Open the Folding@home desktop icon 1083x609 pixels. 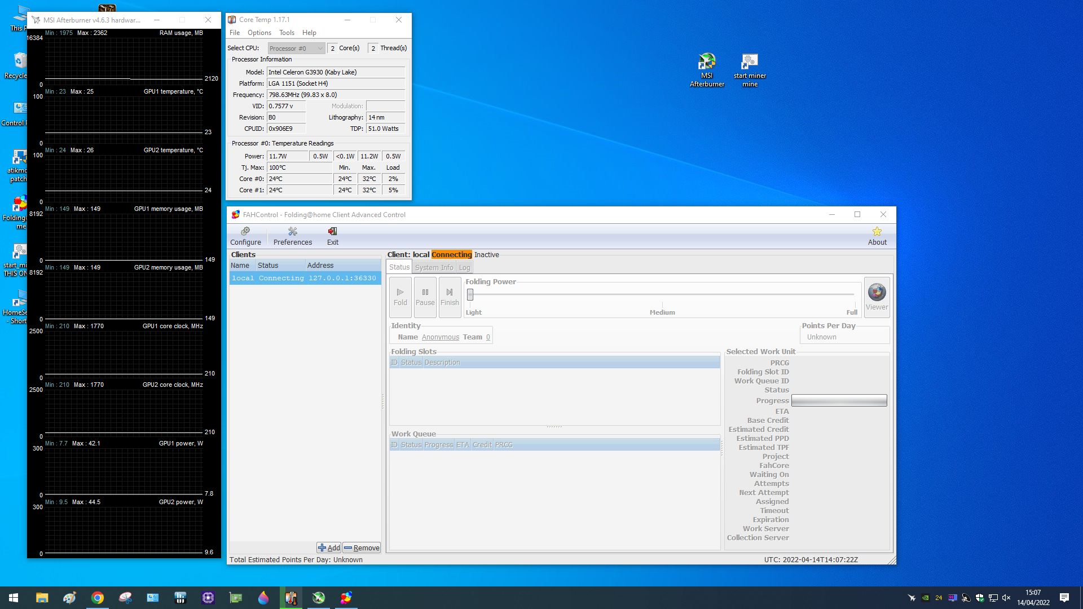click(x=16, y=212)
